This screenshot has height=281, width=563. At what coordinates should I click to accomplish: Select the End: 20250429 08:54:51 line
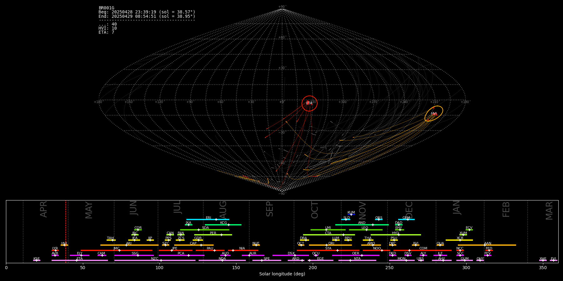(147, 16)
